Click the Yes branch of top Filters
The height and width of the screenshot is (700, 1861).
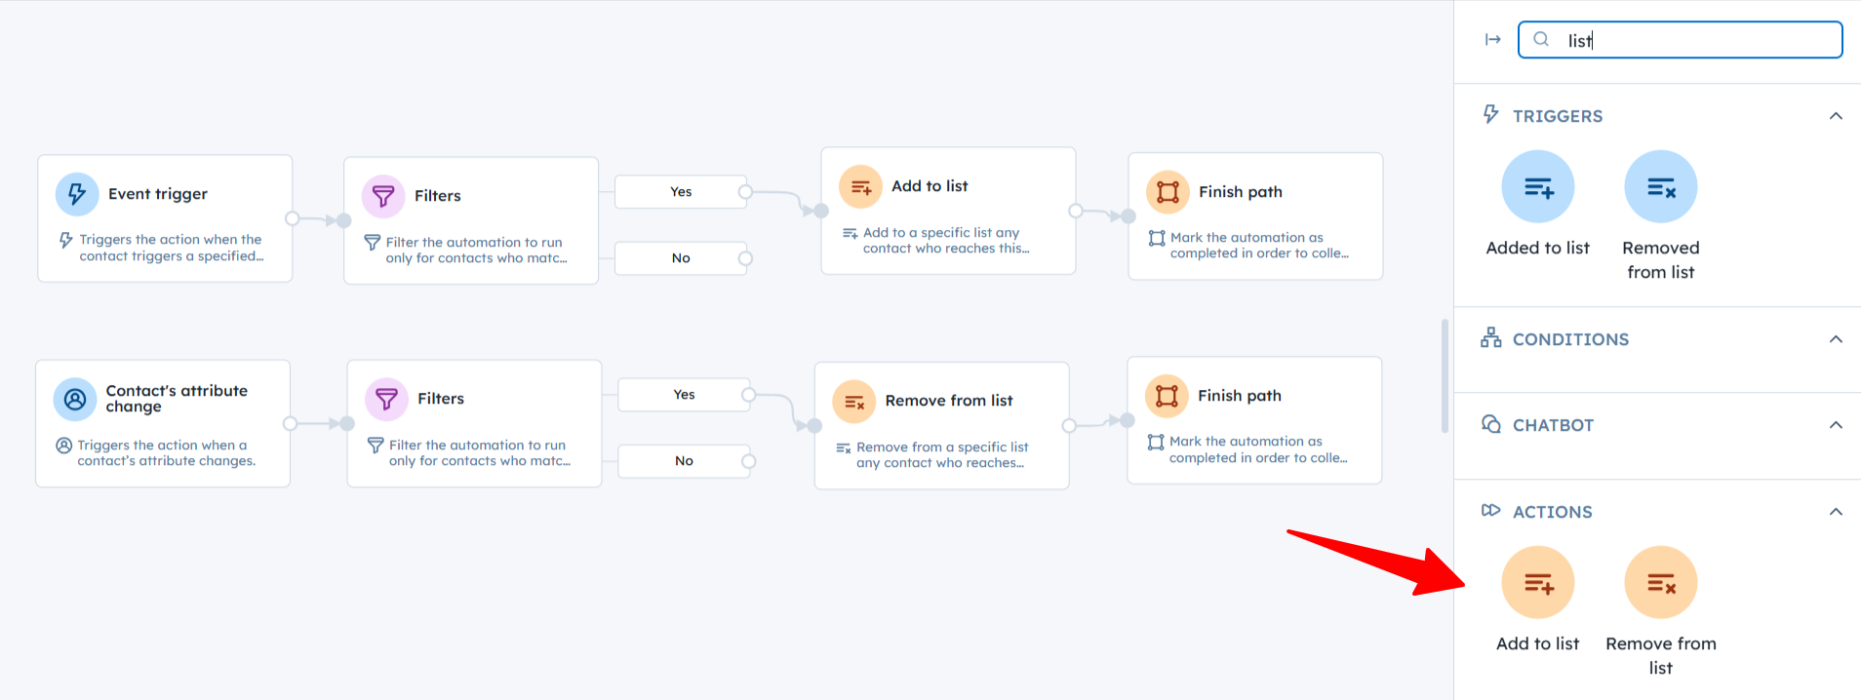point(681,192)
